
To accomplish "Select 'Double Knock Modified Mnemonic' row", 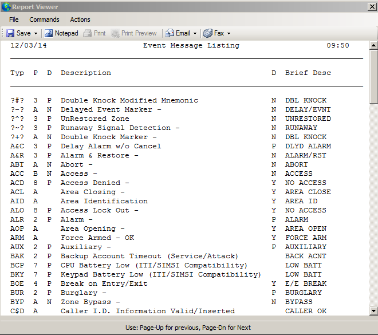I will 171,100.
